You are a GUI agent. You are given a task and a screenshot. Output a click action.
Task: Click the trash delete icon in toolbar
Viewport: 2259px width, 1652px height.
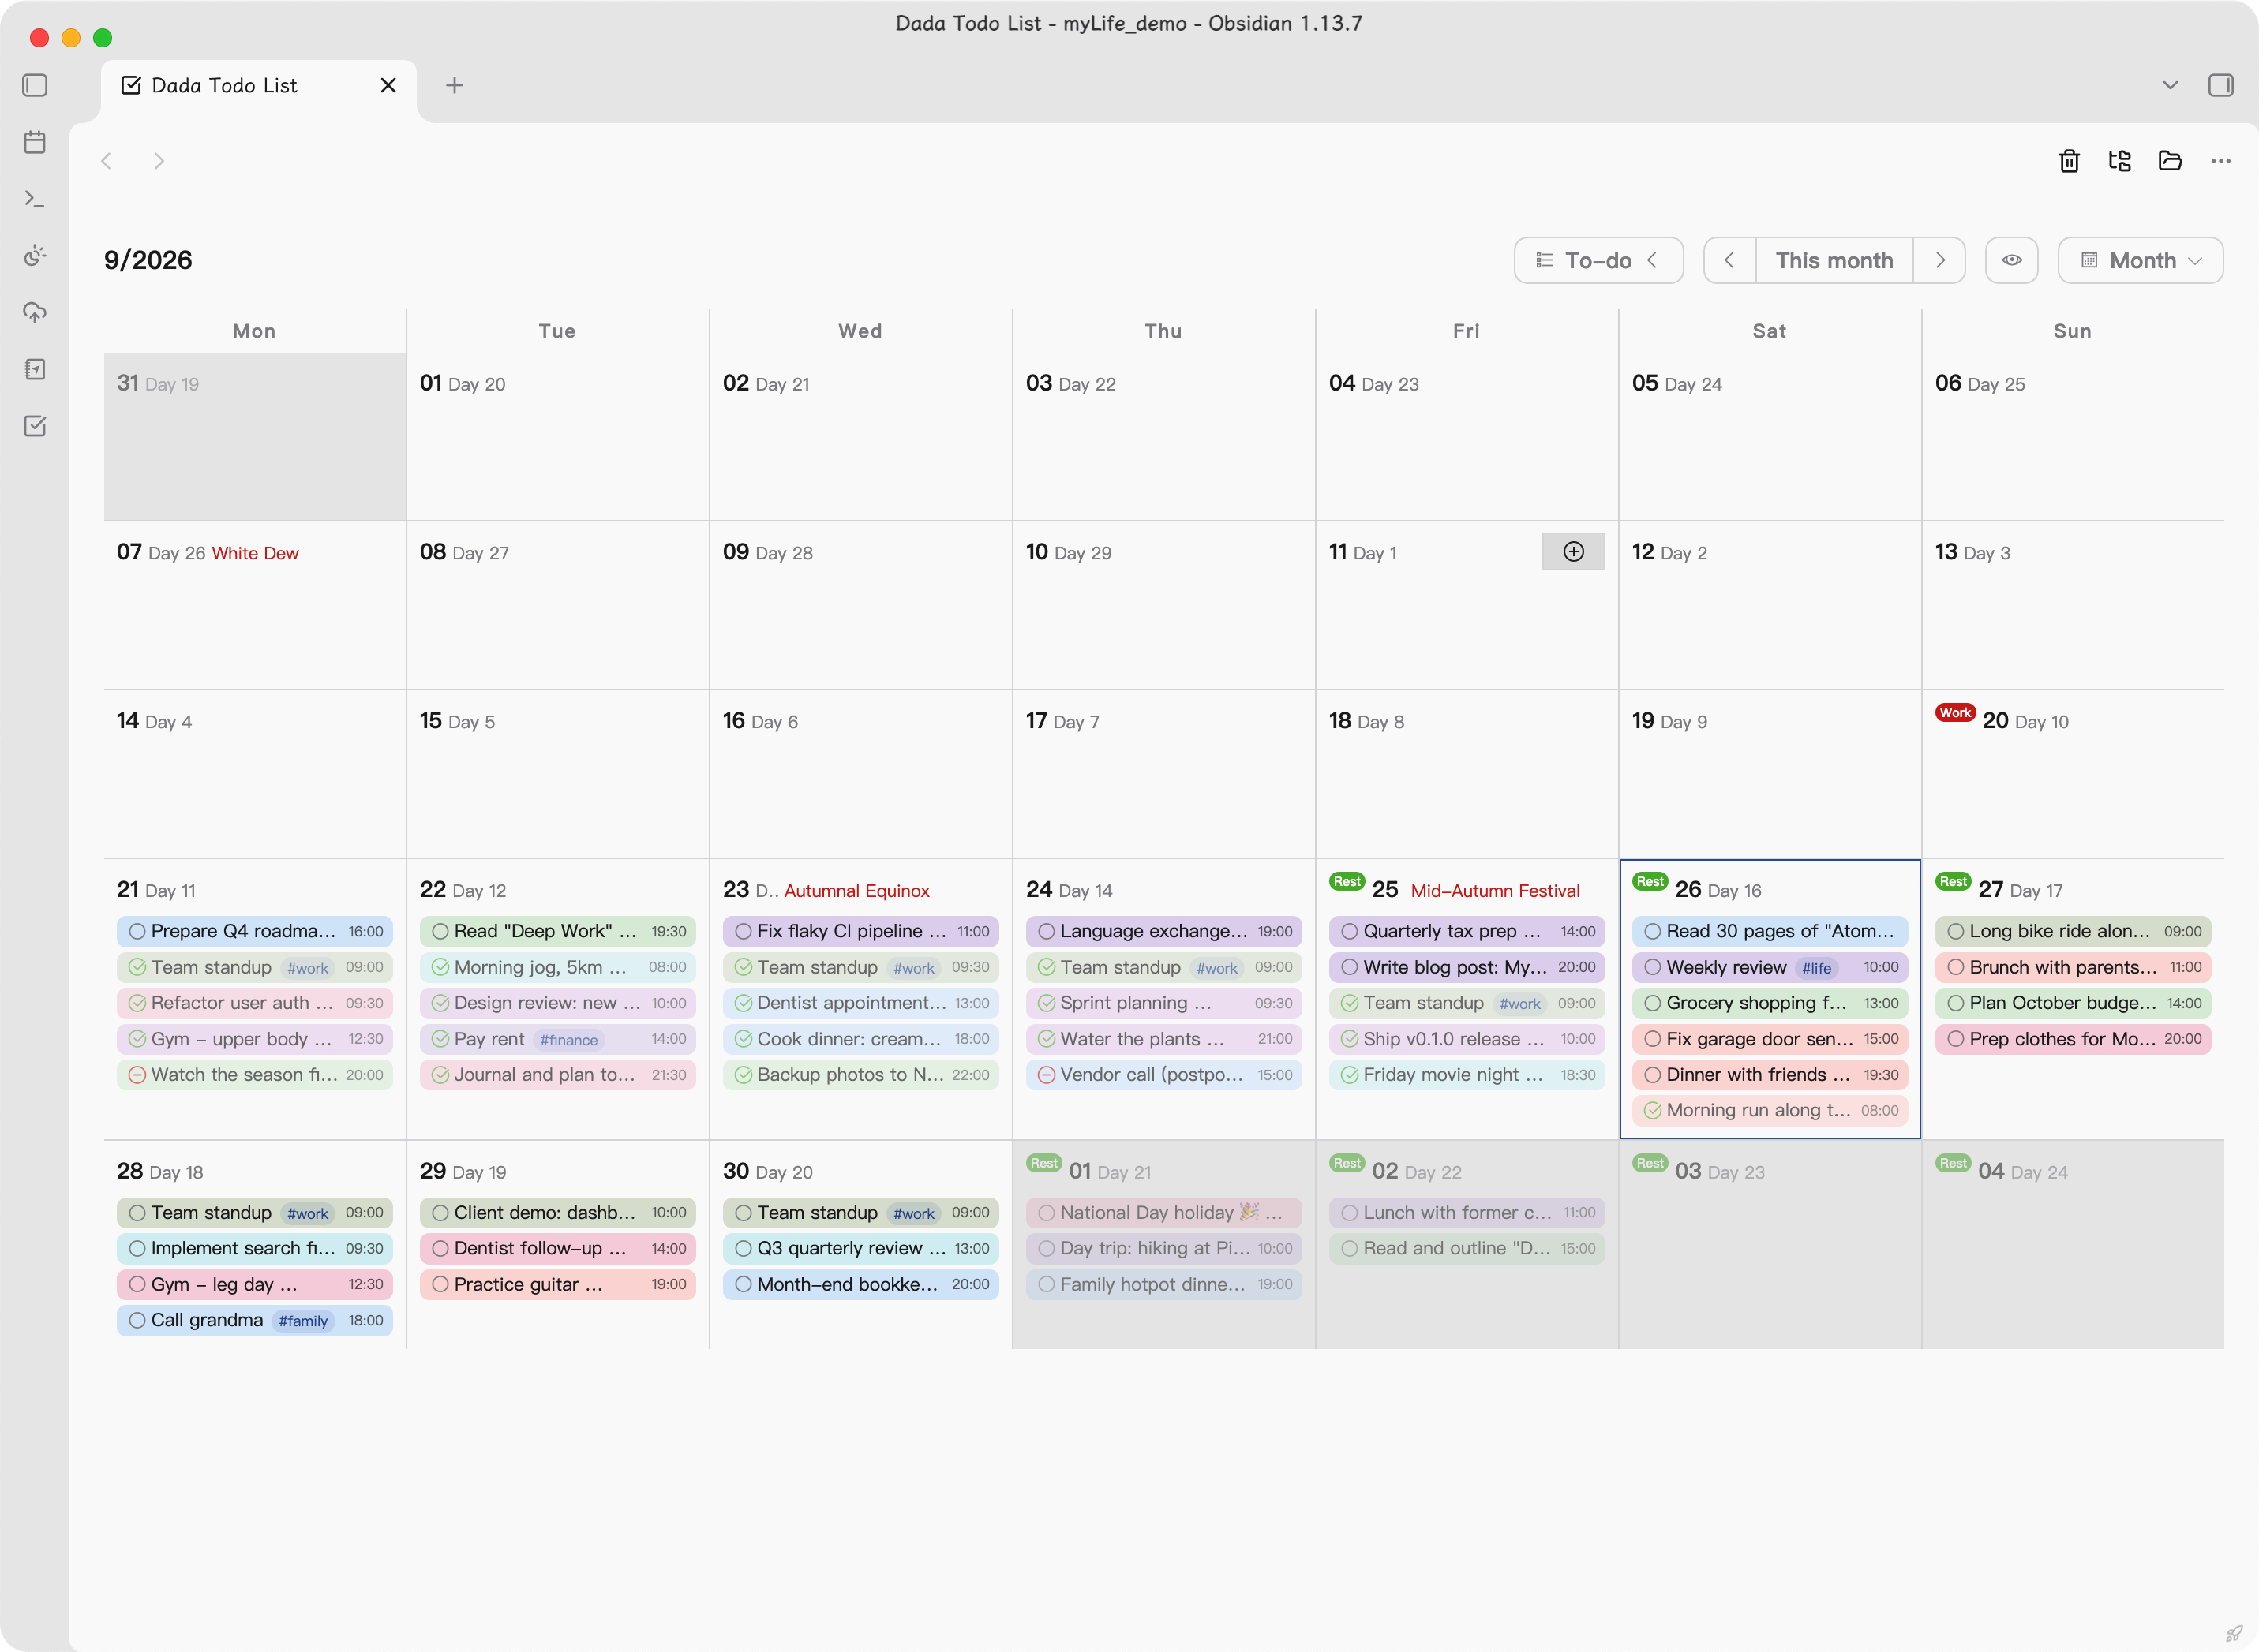[x=2070, y=161]
